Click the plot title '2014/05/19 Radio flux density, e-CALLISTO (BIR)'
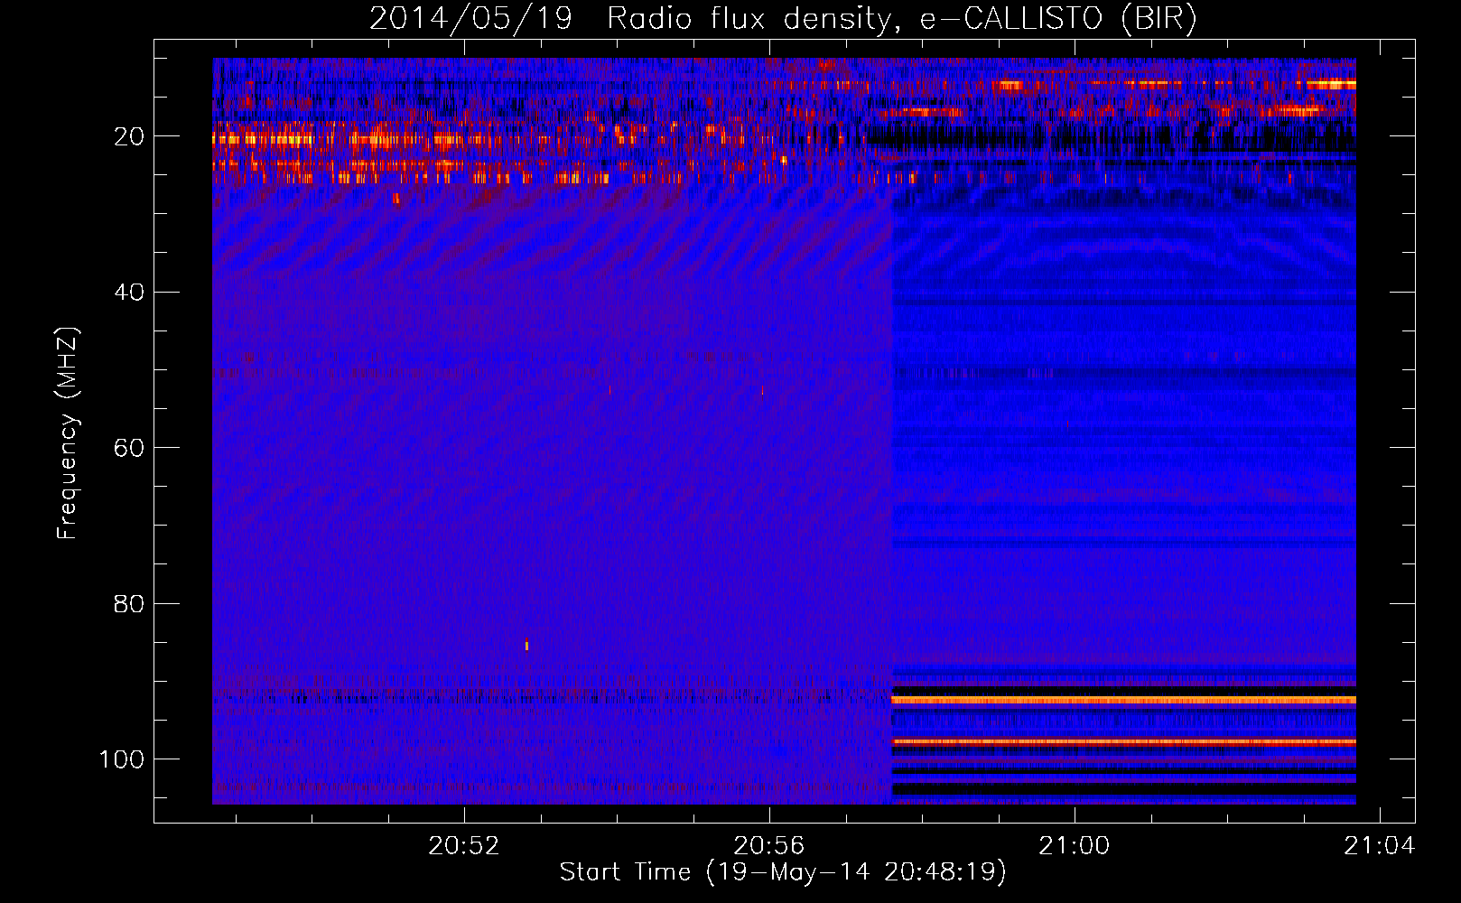The image size is (1461, 903). coord(783,18)
